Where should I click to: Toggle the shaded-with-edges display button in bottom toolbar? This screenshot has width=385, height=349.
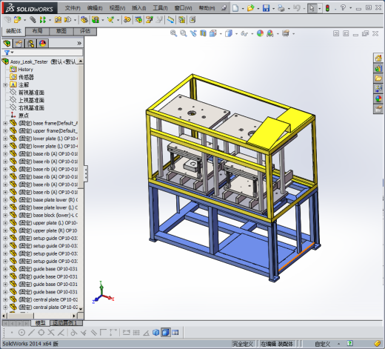click(165, 333)
